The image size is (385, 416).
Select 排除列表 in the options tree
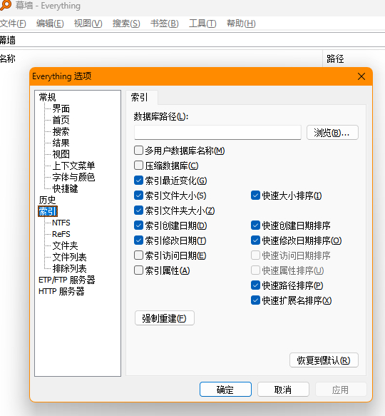point(69,268)
